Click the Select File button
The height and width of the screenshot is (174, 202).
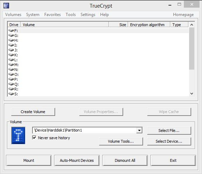tap(169, 130)
